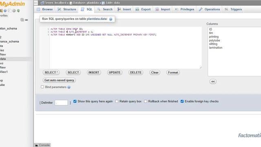Select the data table in navigation tree
The image size is (261, 147).
point(3,59)
